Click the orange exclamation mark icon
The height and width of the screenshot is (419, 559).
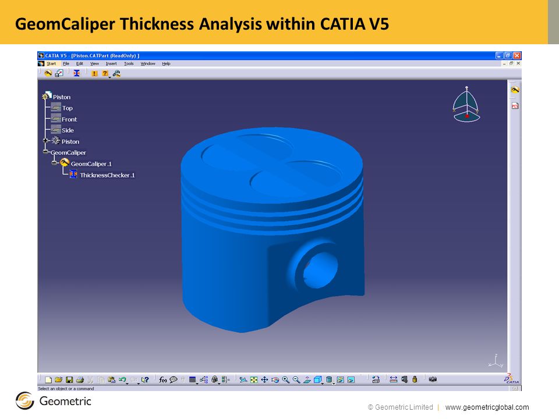pos(94,73)
